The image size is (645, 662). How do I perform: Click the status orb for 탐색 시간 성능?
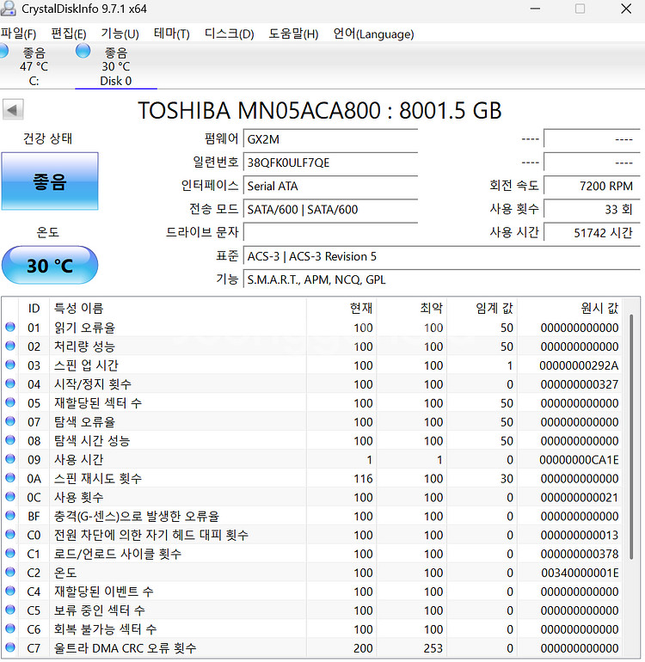tap(10, 440)
